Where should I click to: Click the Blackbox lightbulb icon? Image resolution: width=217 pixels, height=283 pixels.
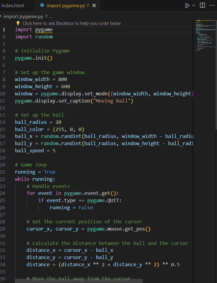(x=18, y=23)
